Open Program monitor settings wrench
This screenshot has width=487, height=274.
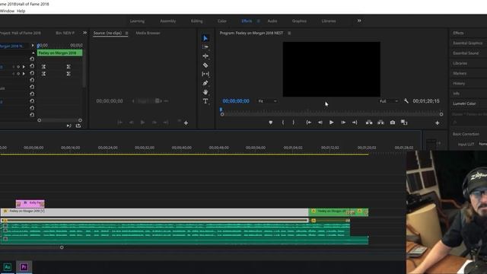[406, 101]
